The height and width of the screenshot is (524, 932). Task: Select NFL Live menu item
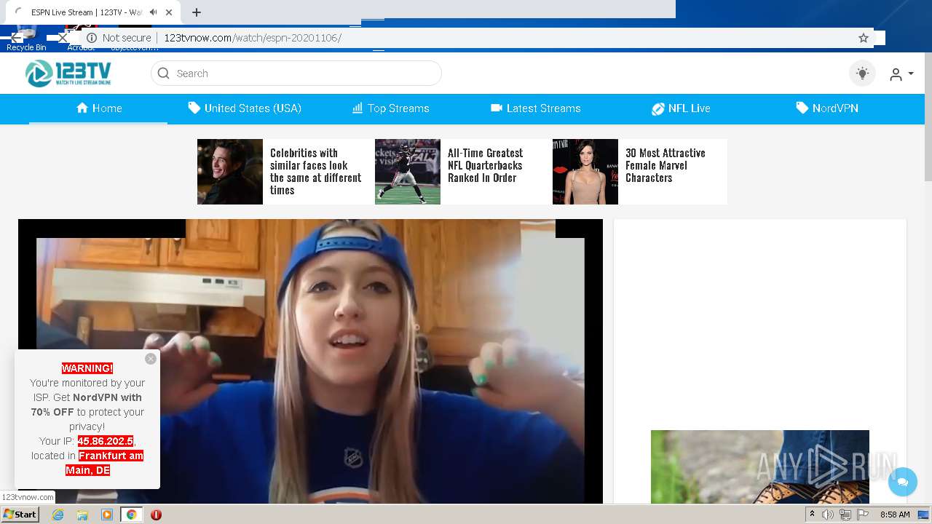coord(680,108)
